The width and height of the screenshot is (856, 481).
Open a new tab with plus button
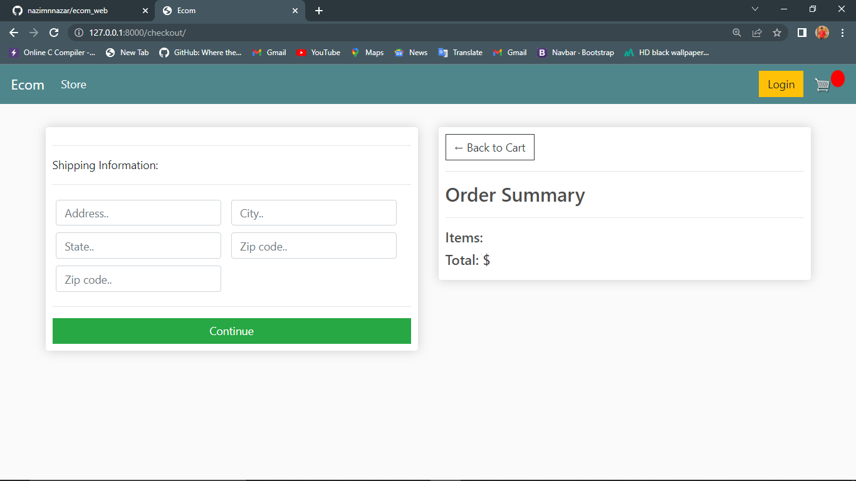click(319, 11)
